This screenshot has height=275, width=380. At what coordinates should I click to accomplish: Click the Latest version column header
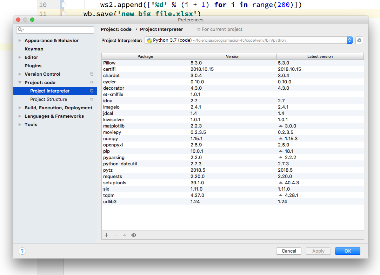(320, 56)
